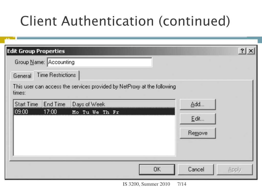Select the Time Restrictions tab

coord(57,75)
